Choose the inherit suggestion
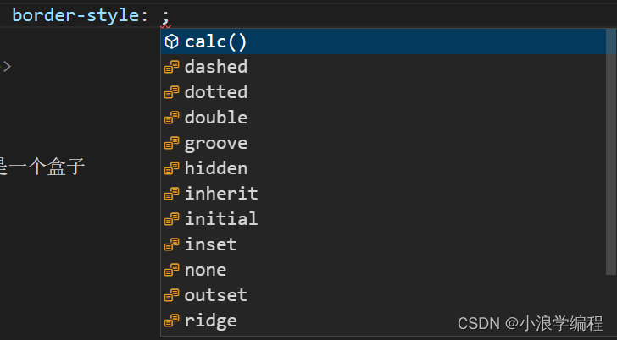The image size is (617, 340). (x=384, y=194)
